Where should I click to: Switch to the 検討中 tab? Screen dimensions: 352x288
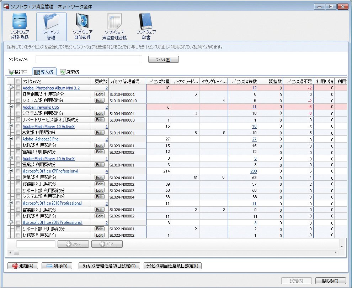point(18,72)
